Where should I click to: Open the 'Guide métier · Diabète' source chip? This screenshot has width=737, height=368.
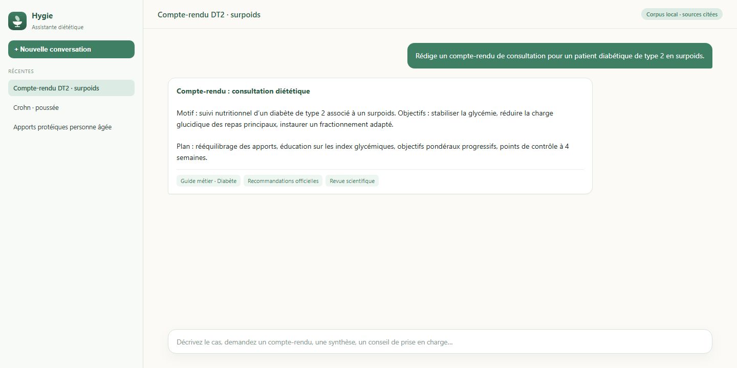coord(208,181)
